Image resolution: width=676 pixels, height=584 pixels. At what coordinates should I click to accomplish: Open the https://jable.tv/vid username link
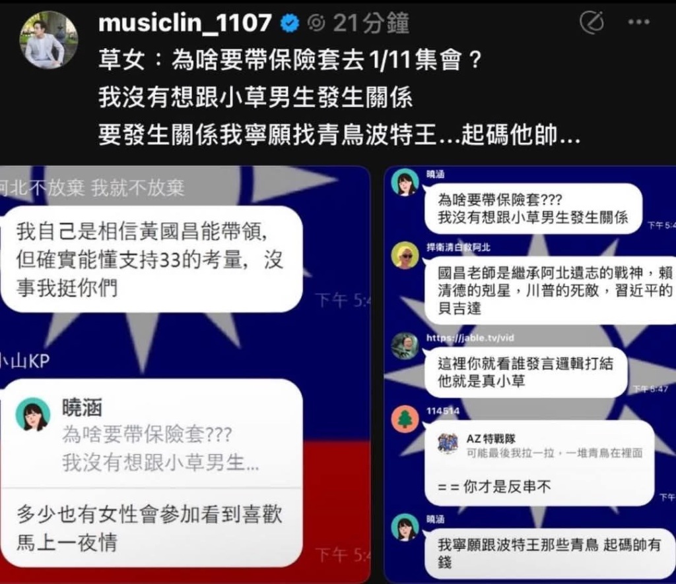[470, 338]
